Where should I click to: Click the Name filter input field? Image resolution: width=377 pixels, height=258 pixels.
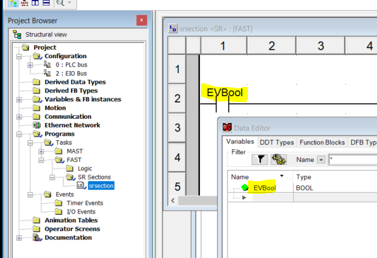point(353,160)
